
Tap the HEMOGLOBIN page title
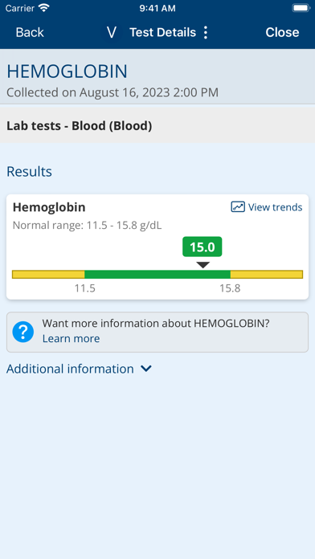[67, 71]
